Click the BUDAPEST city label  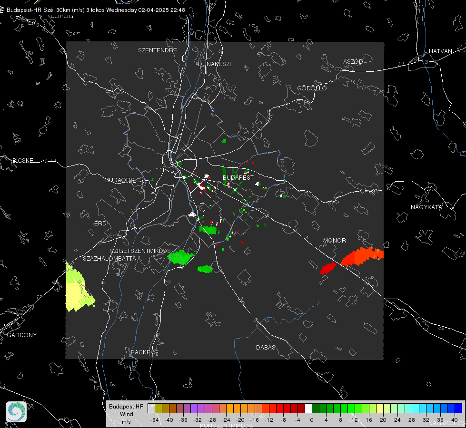click(238, 177)
